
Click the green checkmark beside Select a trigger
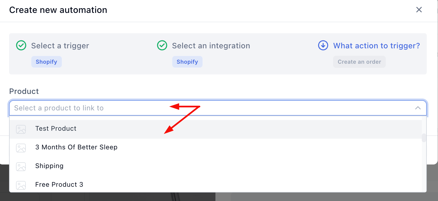point(21,46)
